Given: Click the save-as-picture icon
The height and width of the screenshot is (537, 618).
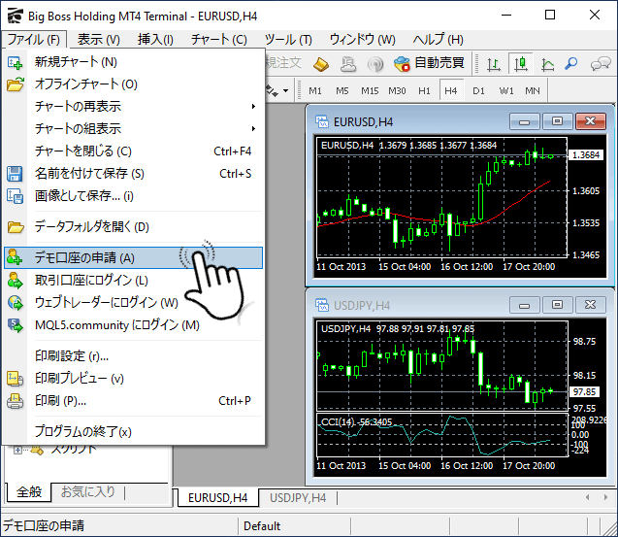Looking at the screenshot, I should point(15,196).
